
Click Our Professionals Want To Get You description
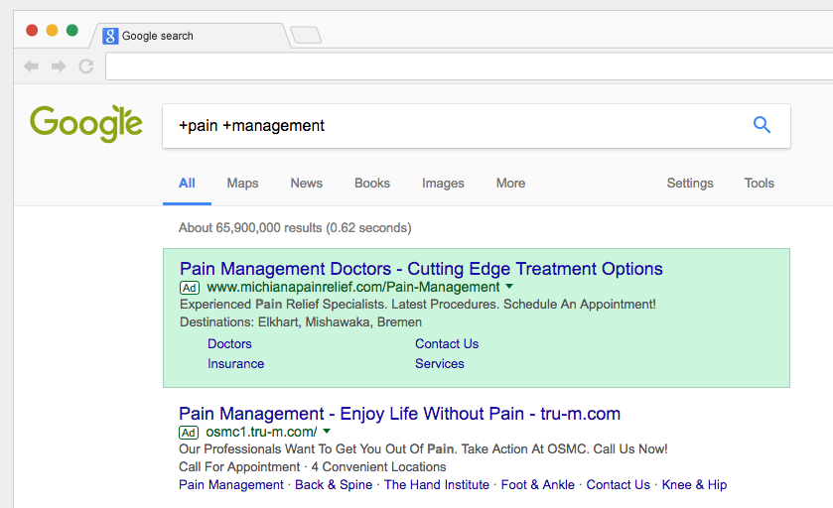pyautogui.click(x=423, y=449)
